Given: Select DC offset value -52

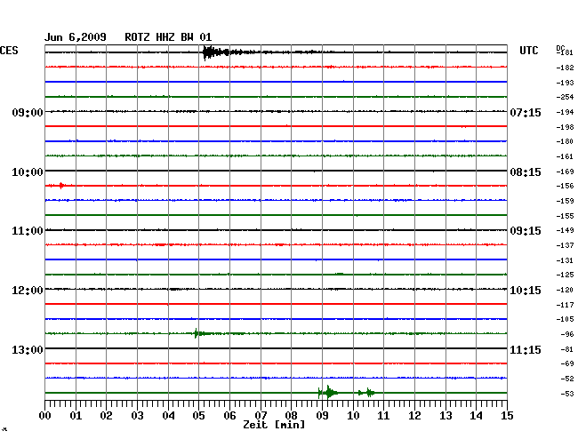Looking at the screenshot, I should coord(567,379).
